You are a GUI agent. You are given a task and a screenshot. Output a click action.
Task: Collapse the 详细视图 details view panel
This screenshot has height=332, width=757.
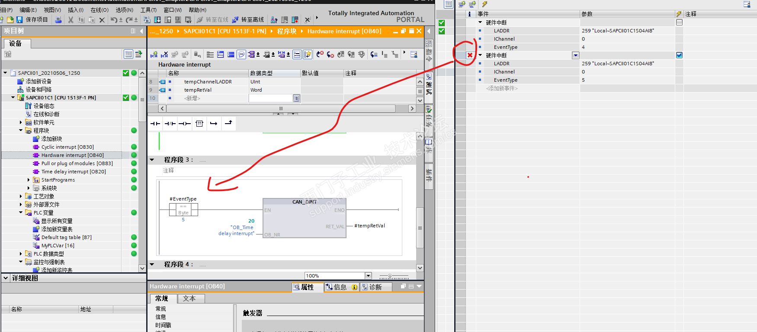tap(6, 278)
